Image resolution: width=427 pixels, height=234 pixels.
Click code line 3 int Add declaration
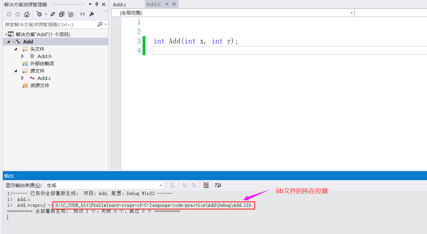pyautogui.click(x=196, y=41)
